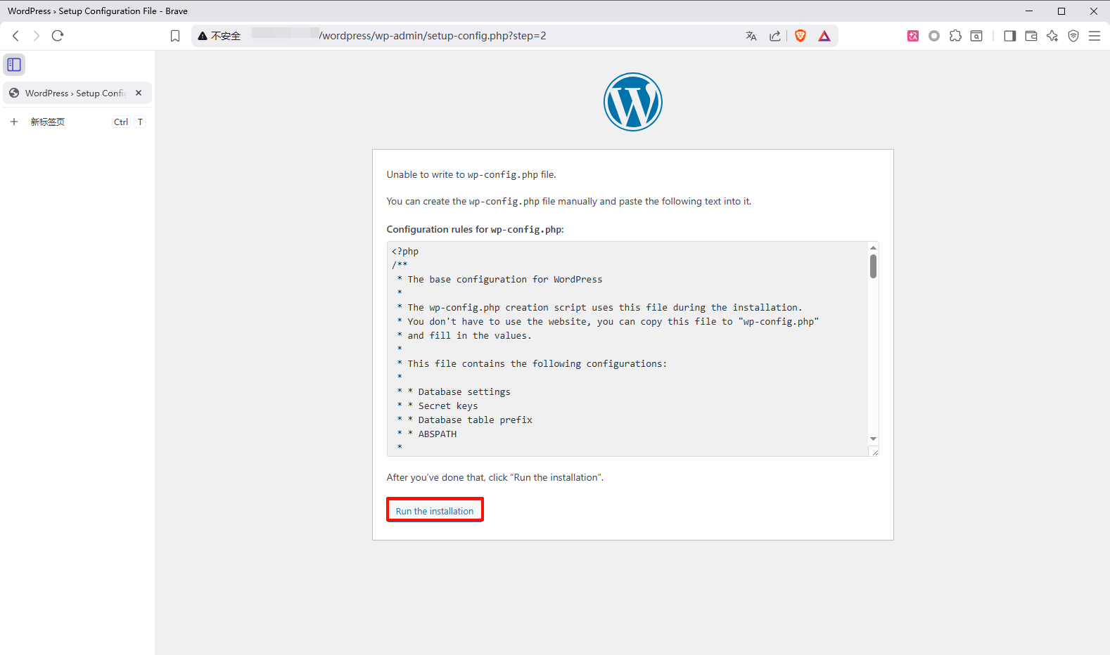Go back to the previous page
This screenshot has width=1110, height=655.
[x=15, y=36]
